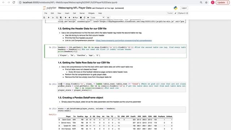Click the browser Update button

[x=221, y=3]
